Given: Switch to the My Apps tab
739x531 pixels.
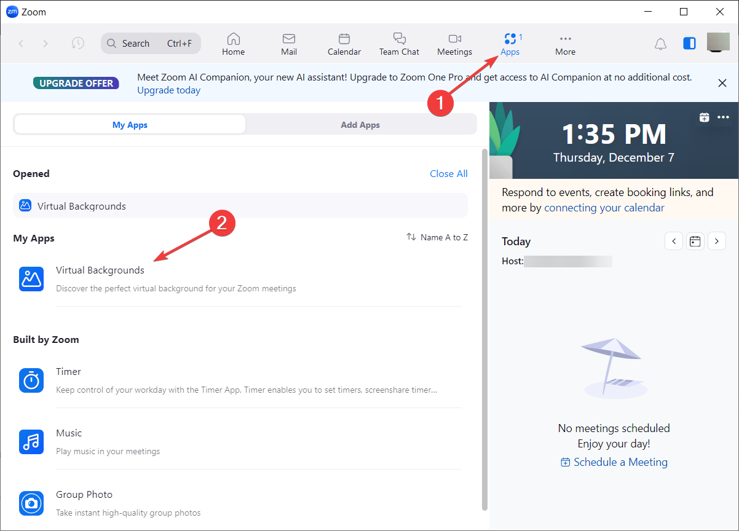Looking at the screenshot, I should (130, 125).
